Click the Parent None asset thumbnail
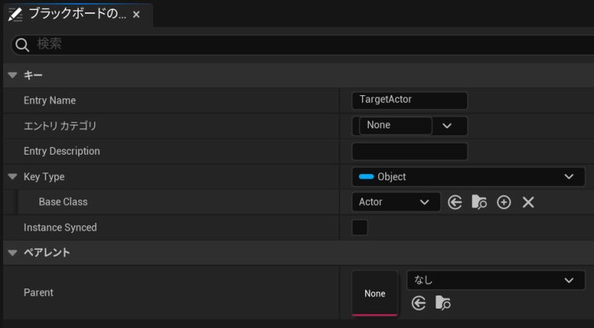Viewport: 594px width, 328px height. [x=374, y=292]
